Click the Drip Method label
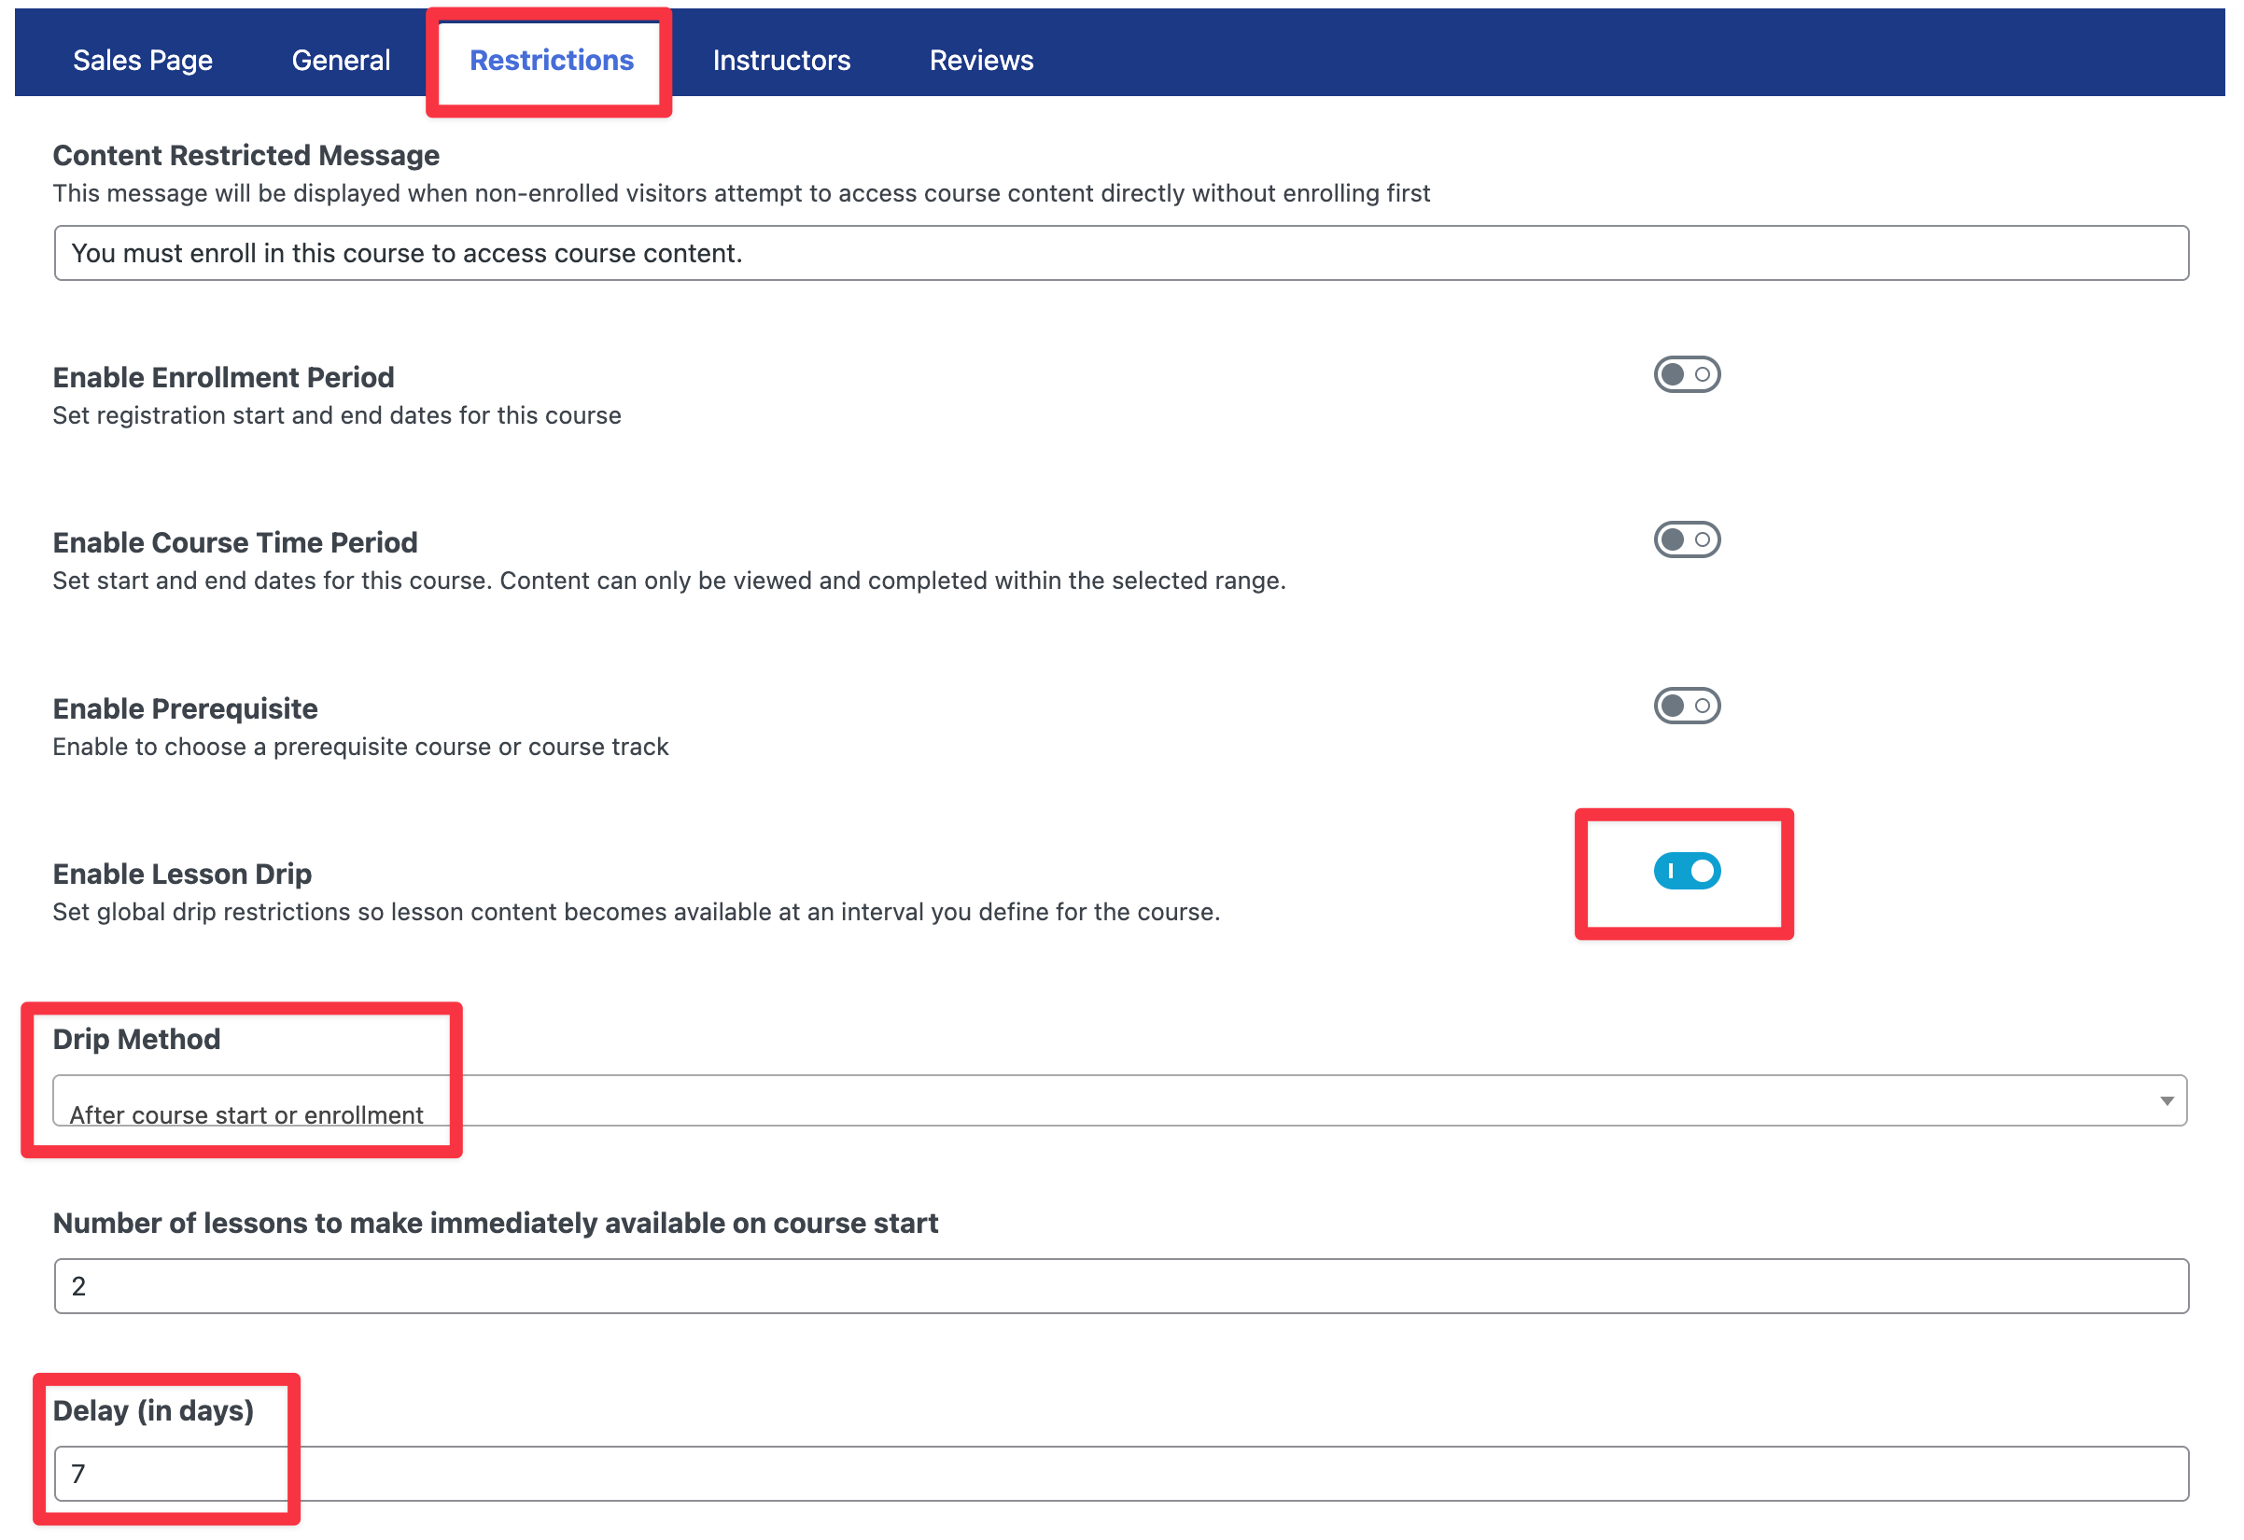This screenshot has width=2244, height=1540. (x=136, y=1039)
